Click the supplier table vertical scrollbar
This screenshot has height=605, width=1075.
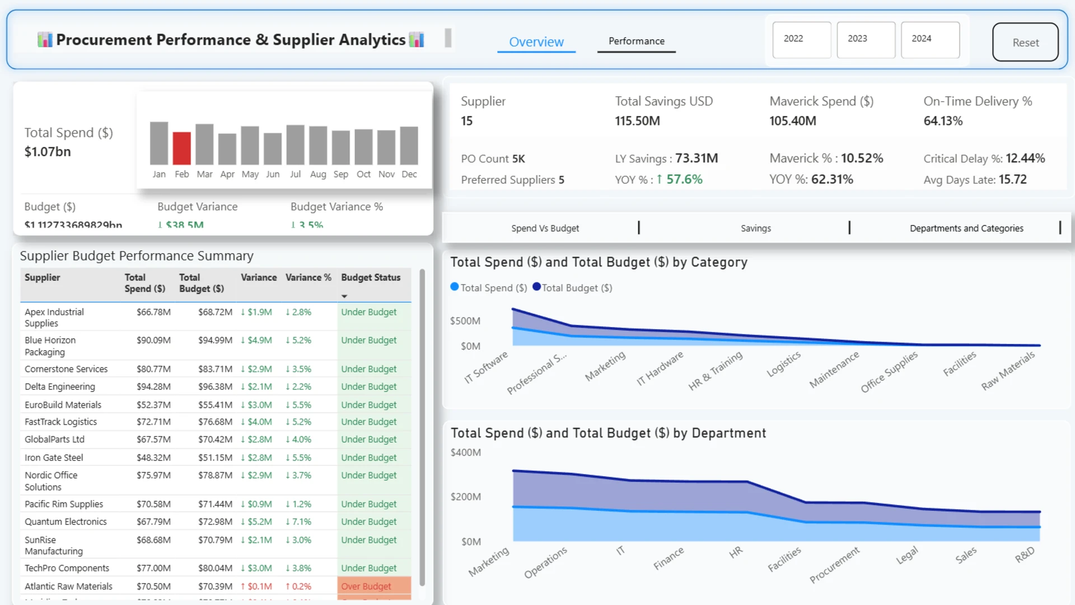422,428
